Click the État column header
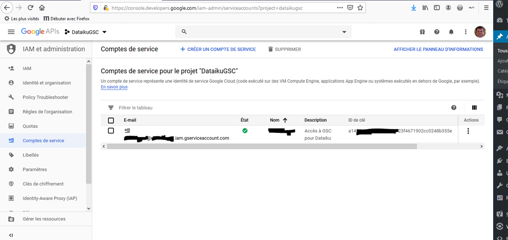The image size is (508, 240). [x=245, y=120]
